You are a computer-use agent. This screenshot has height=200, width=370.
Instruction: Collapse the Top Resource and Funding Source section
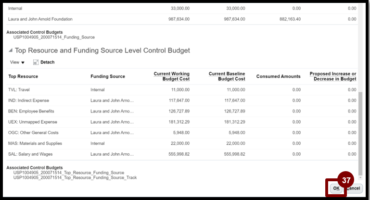(x=10, y=50)
